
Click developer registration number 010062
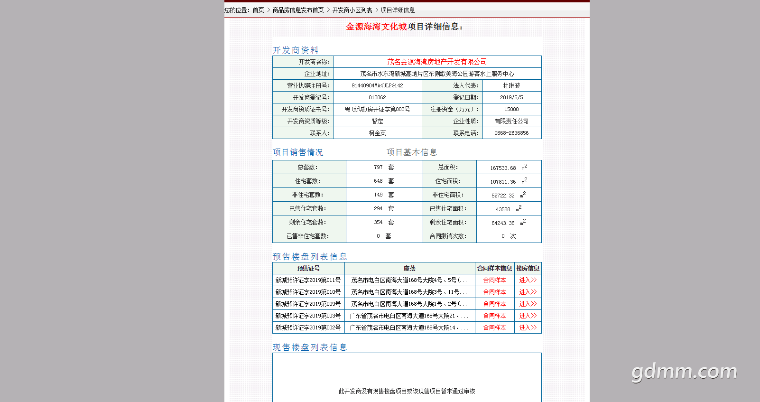pos(377,97)
